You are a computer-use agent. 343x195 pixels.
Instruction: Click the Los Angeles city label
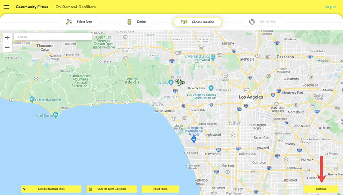[251, 97]
